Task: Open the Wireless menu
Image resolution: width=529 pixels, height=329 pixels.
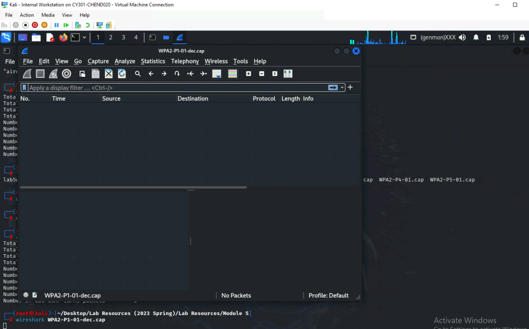Action: tap(216, 61)
